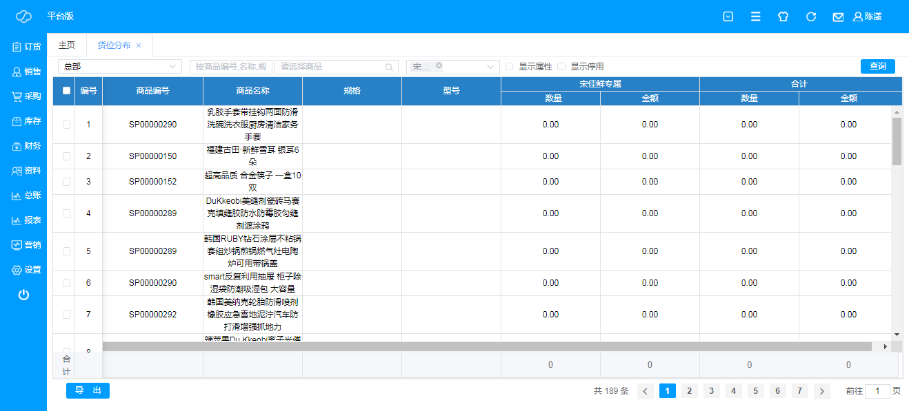Screen dimensions: 909x411
Task: Click the 查询 button
Action: 877,66
